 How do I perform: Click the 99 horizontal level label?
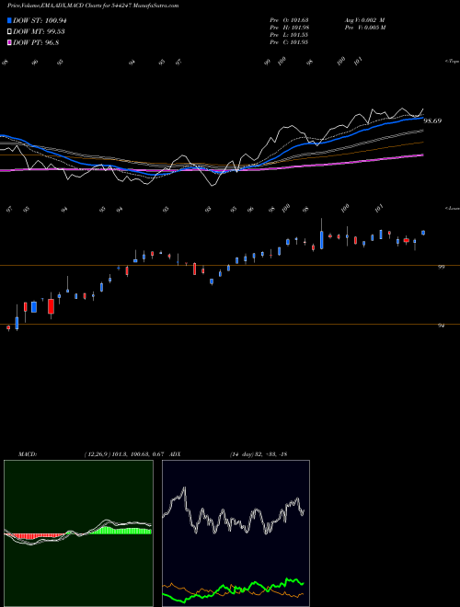coord(441,267)
